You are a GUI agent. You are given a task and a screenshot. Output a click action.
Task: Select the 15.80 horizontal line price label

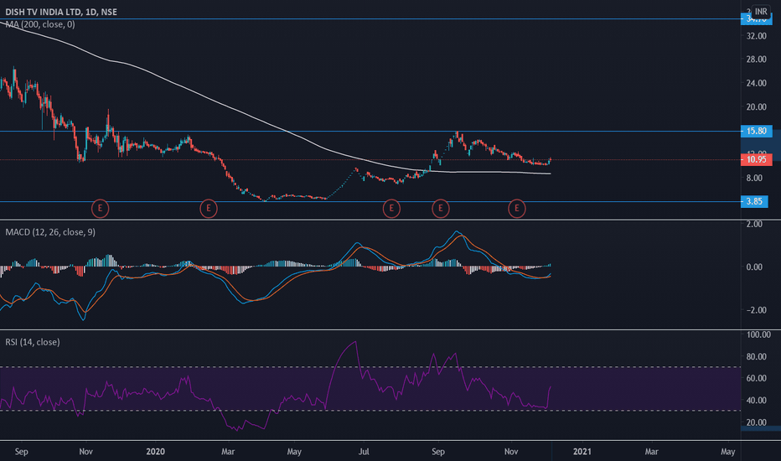pos(757,131)
